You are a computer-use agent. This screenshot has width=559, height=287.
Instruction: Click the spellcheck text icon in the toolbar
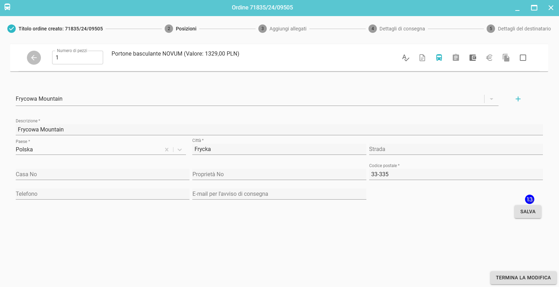coord(406,58)
